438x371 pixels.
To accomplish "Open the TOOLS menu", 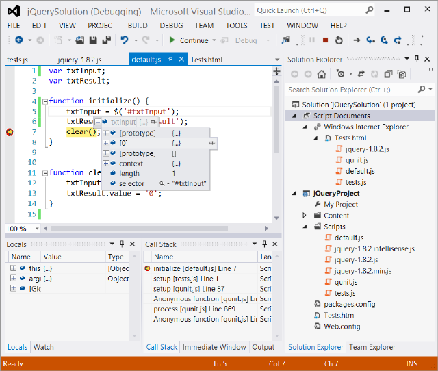I will 236,25.
